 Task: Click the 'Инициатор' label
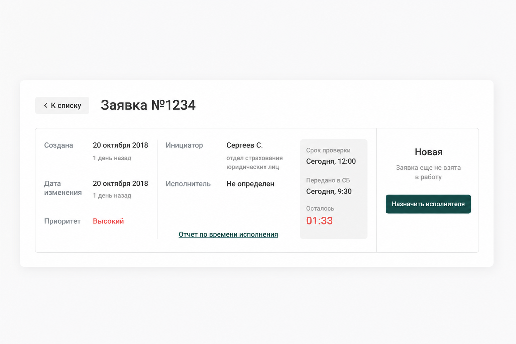click(x=184, y=145)
